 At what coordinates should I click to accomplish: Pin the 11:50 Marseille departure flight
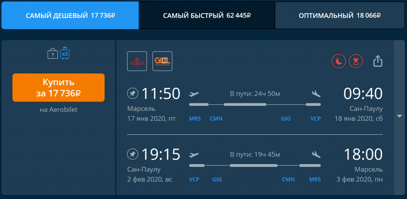[132, 93]
